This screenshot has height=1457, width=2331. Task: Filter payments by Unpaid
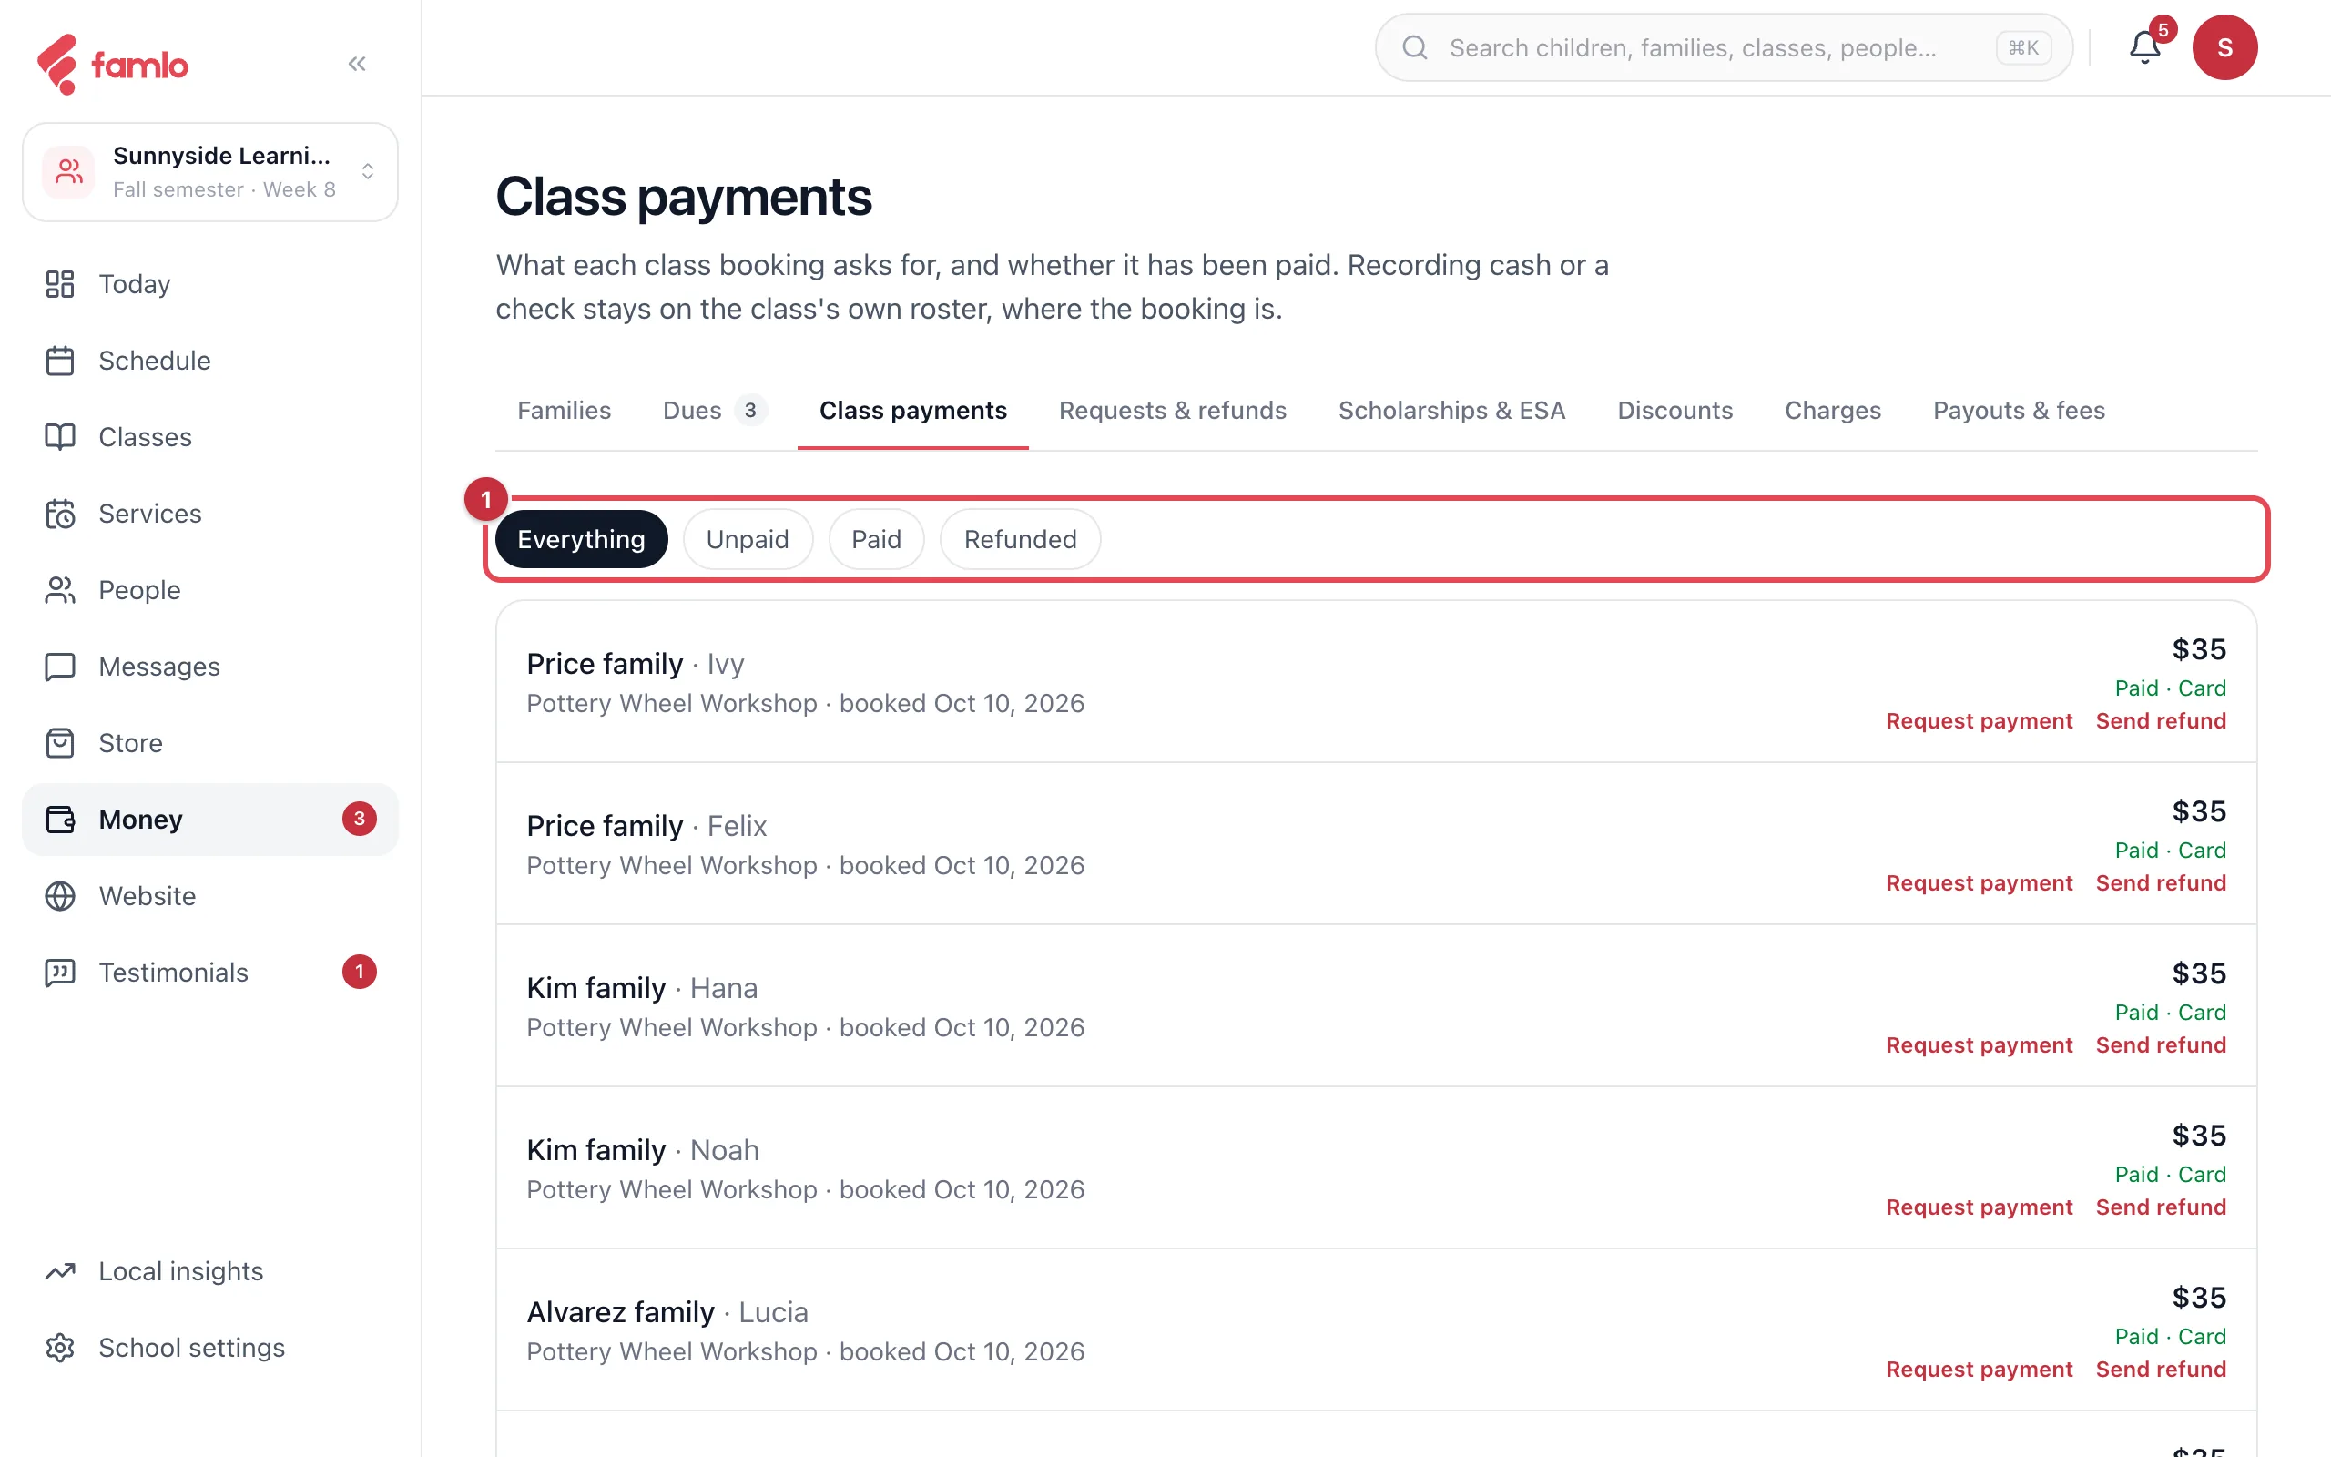tap(748, 539)
